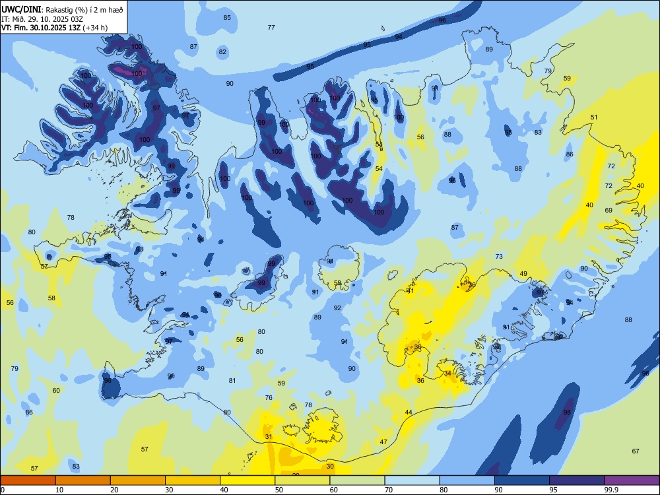Click the 95–99.9 indigo legend swatch
Image resolution: width=660 pixels, height=495 pixels.
coord(577,480)
